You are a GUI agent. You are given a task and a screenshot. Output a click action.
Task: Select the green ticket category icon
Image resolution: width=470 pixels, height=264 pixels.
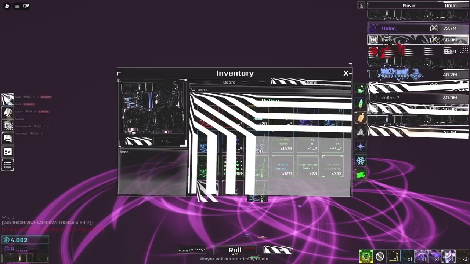pos(361,175)
